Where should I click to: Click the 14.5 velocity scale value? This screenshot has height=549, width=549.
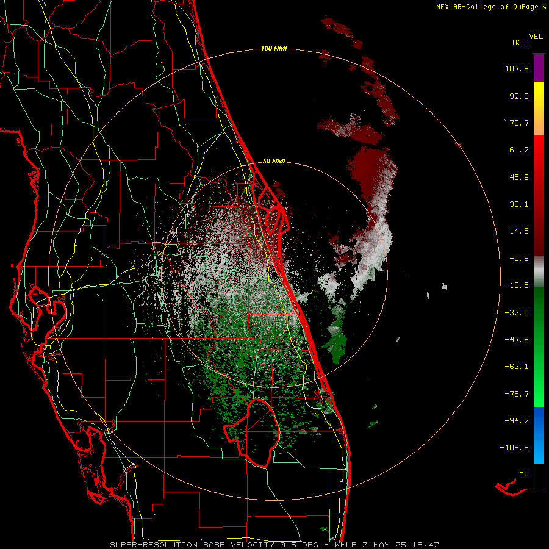pos(519,231)
